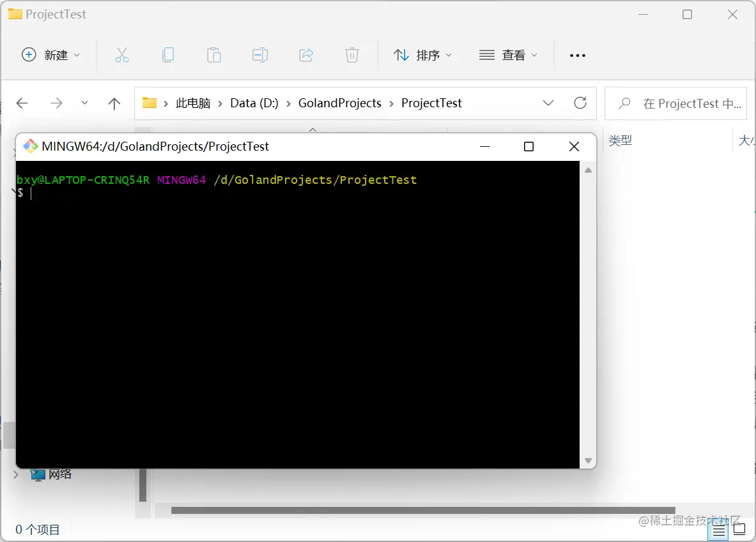Open the three-dot See more menu
The height and width of the screenshot is (542, 756).
(577, 56)
